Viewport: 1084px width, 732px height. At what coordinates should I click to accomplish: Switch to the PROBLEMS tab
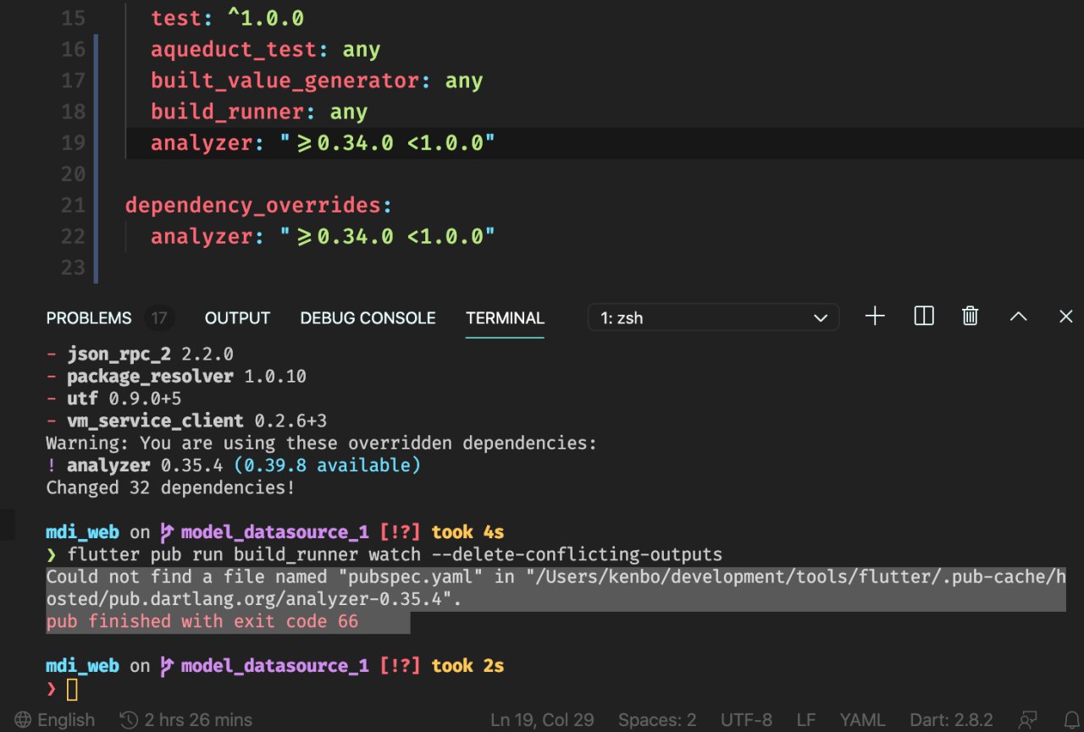coord(89,318)
